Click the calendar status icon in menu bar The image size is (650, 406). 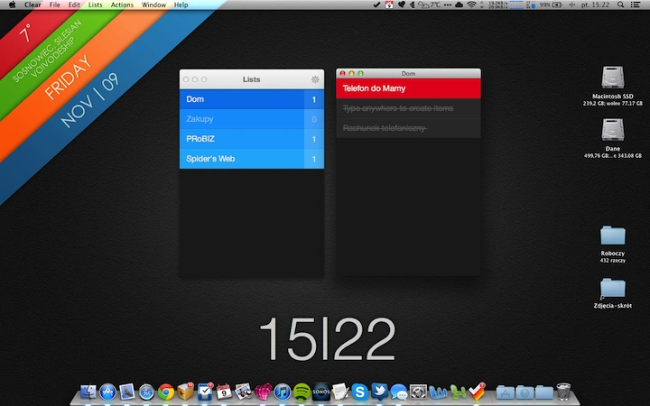(389, 5)
